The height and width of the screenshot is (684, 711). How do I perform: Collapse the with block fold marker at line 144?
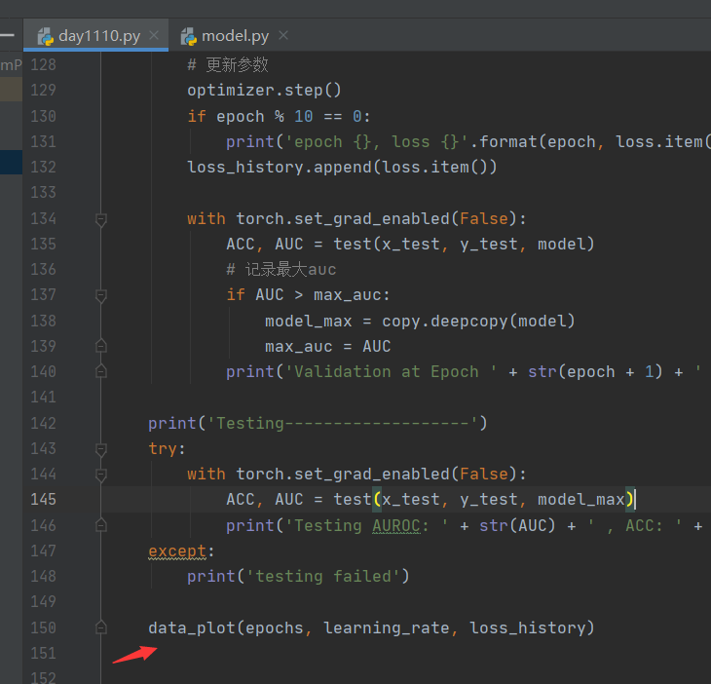click(x=101, y=475)
